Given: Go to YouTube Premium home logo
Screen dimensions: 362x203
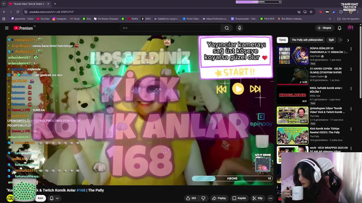Looking at the screenshot, I should coord(23,28).
